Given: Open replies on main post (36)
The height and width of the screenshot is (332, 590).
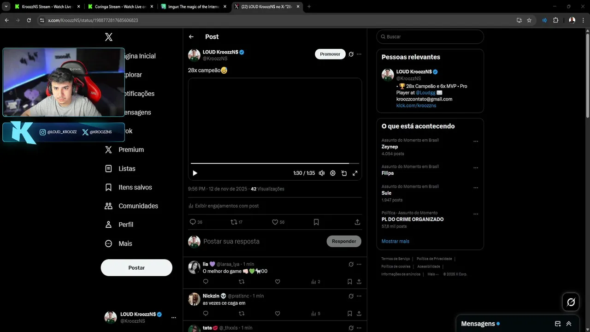Looking at the screenshot, I should (196, 222).
